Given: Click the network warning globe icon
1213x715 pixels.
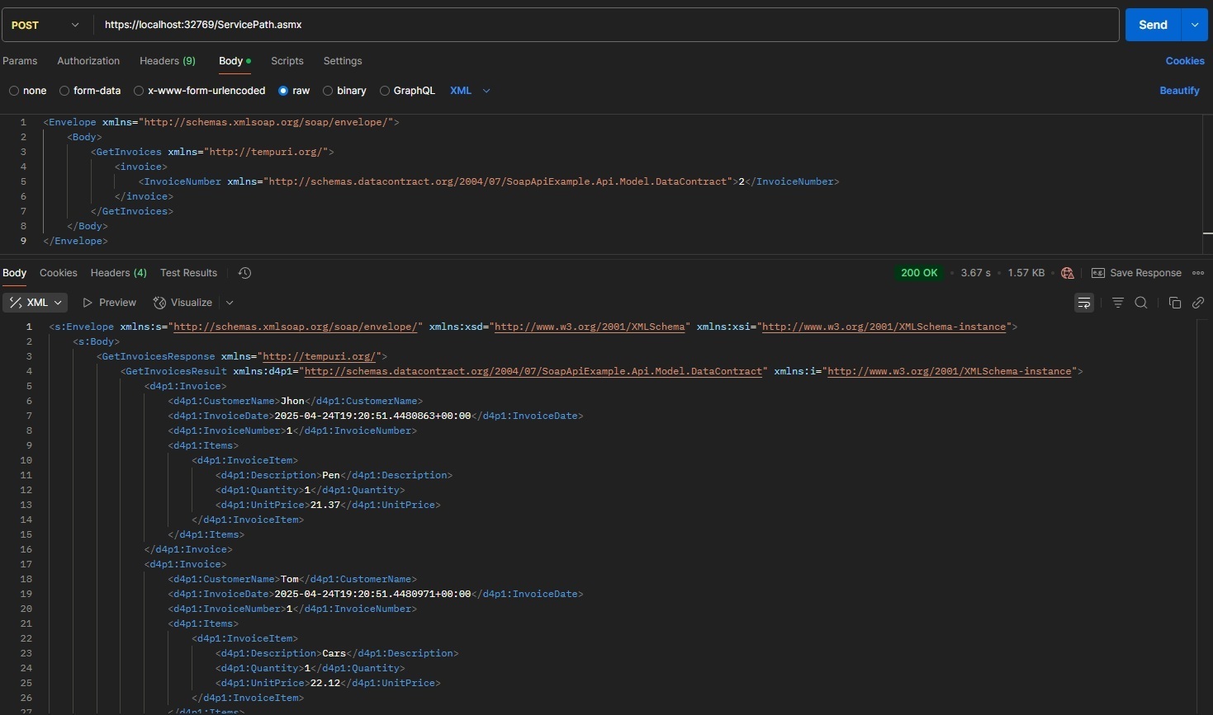Looking at the screenshot, I should [x=1068, y=273].
